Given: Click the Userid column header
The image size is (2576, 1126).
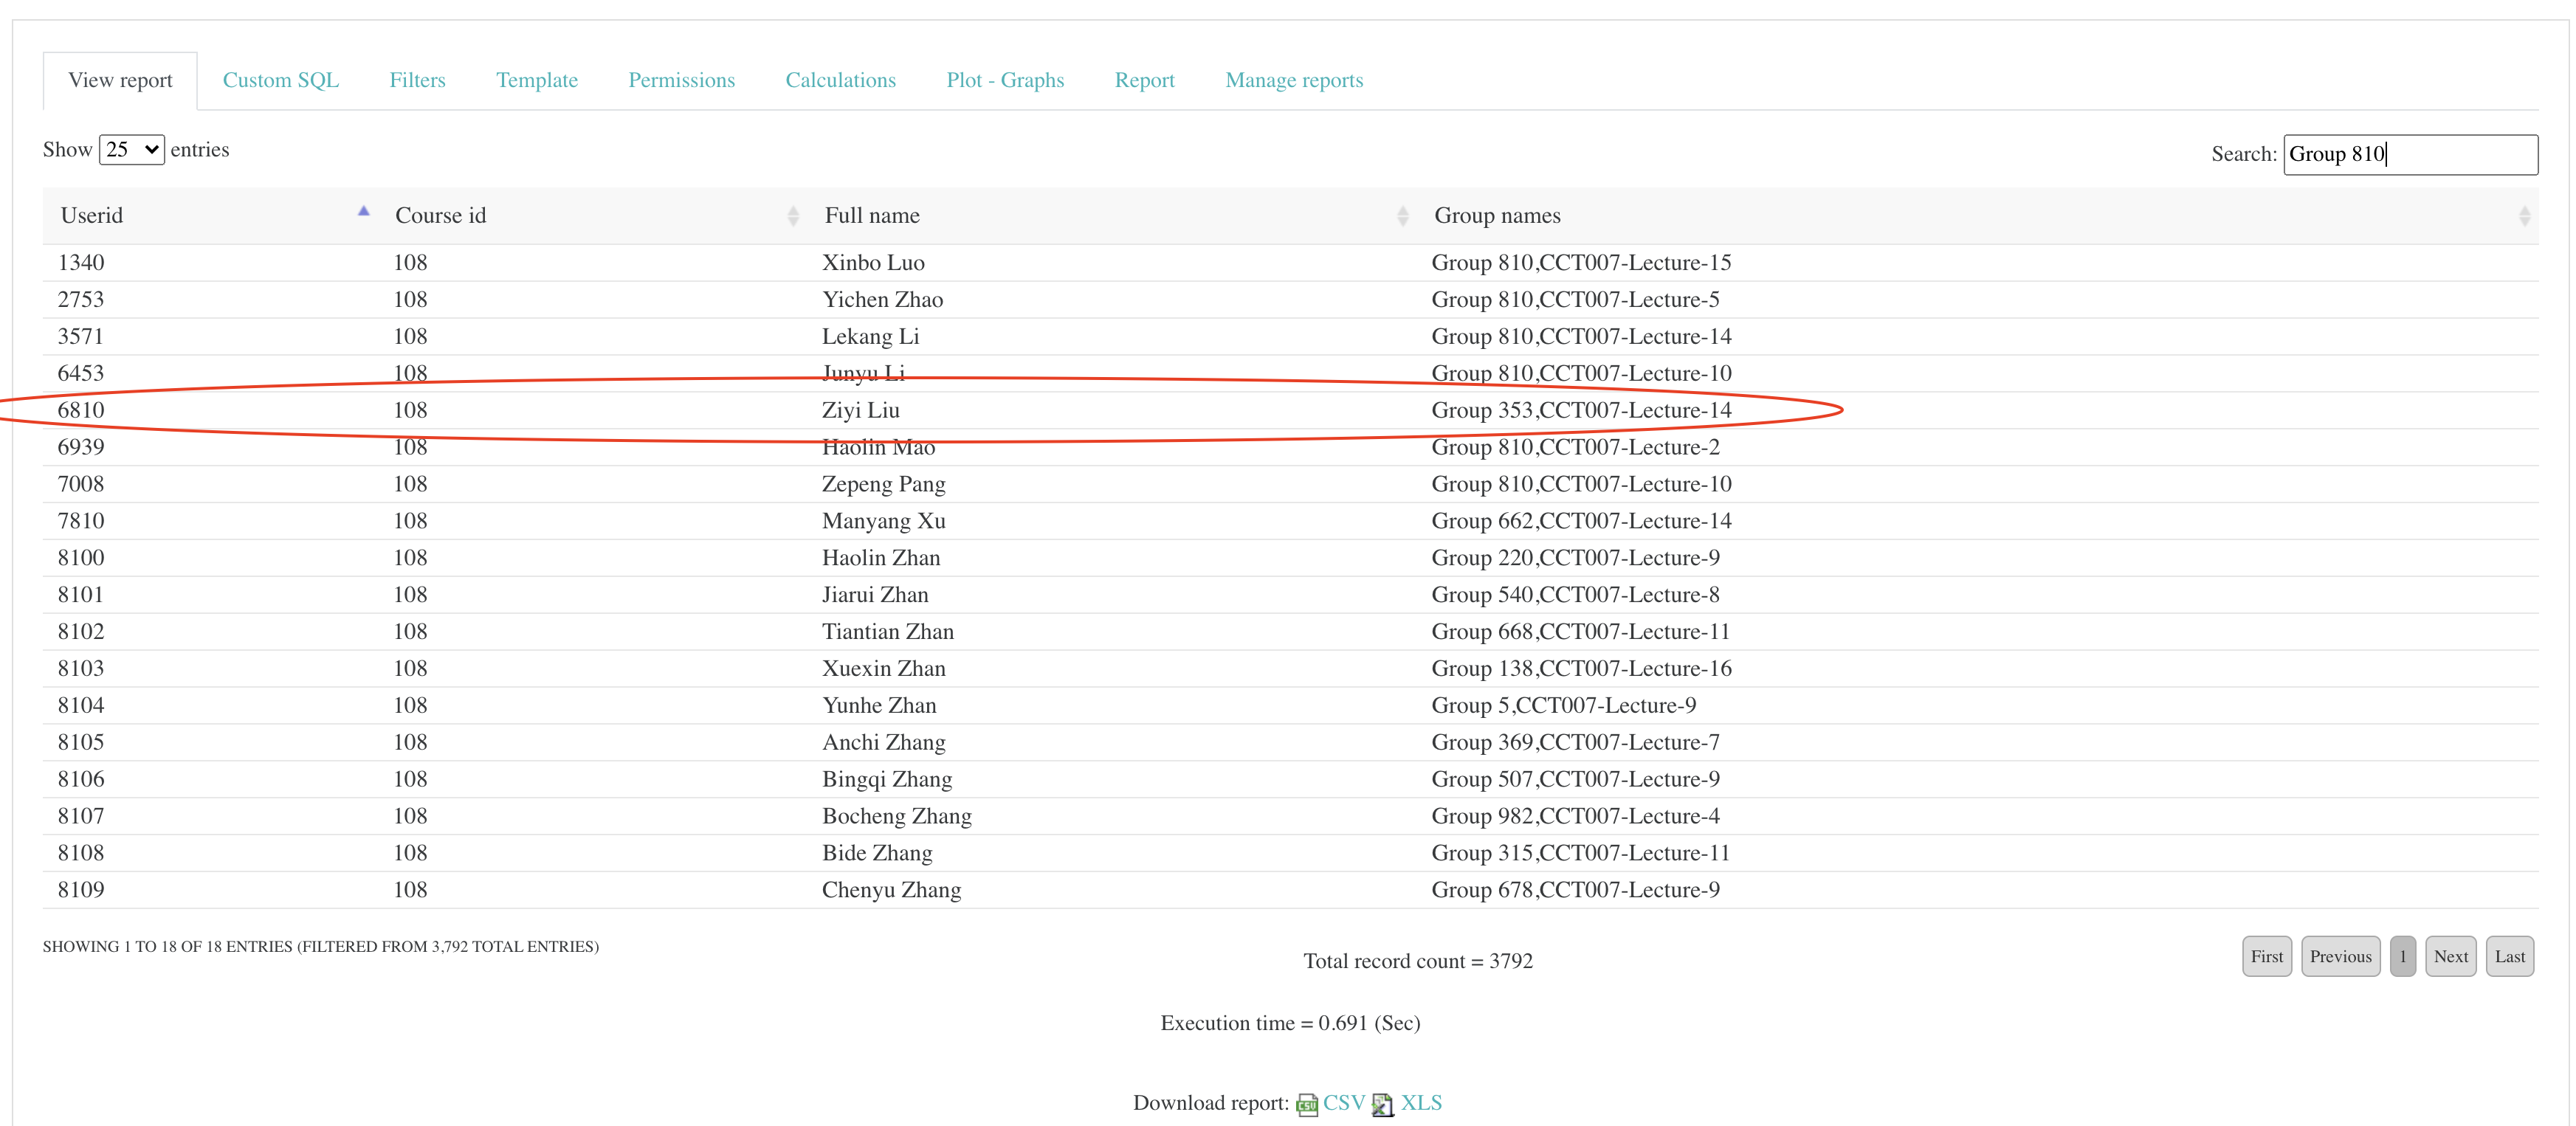Looking at the screenshot, I should pyautogui.click(x=210, y=215).
